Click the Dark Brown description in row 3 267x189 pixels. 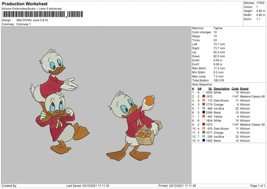pos(221,100)
